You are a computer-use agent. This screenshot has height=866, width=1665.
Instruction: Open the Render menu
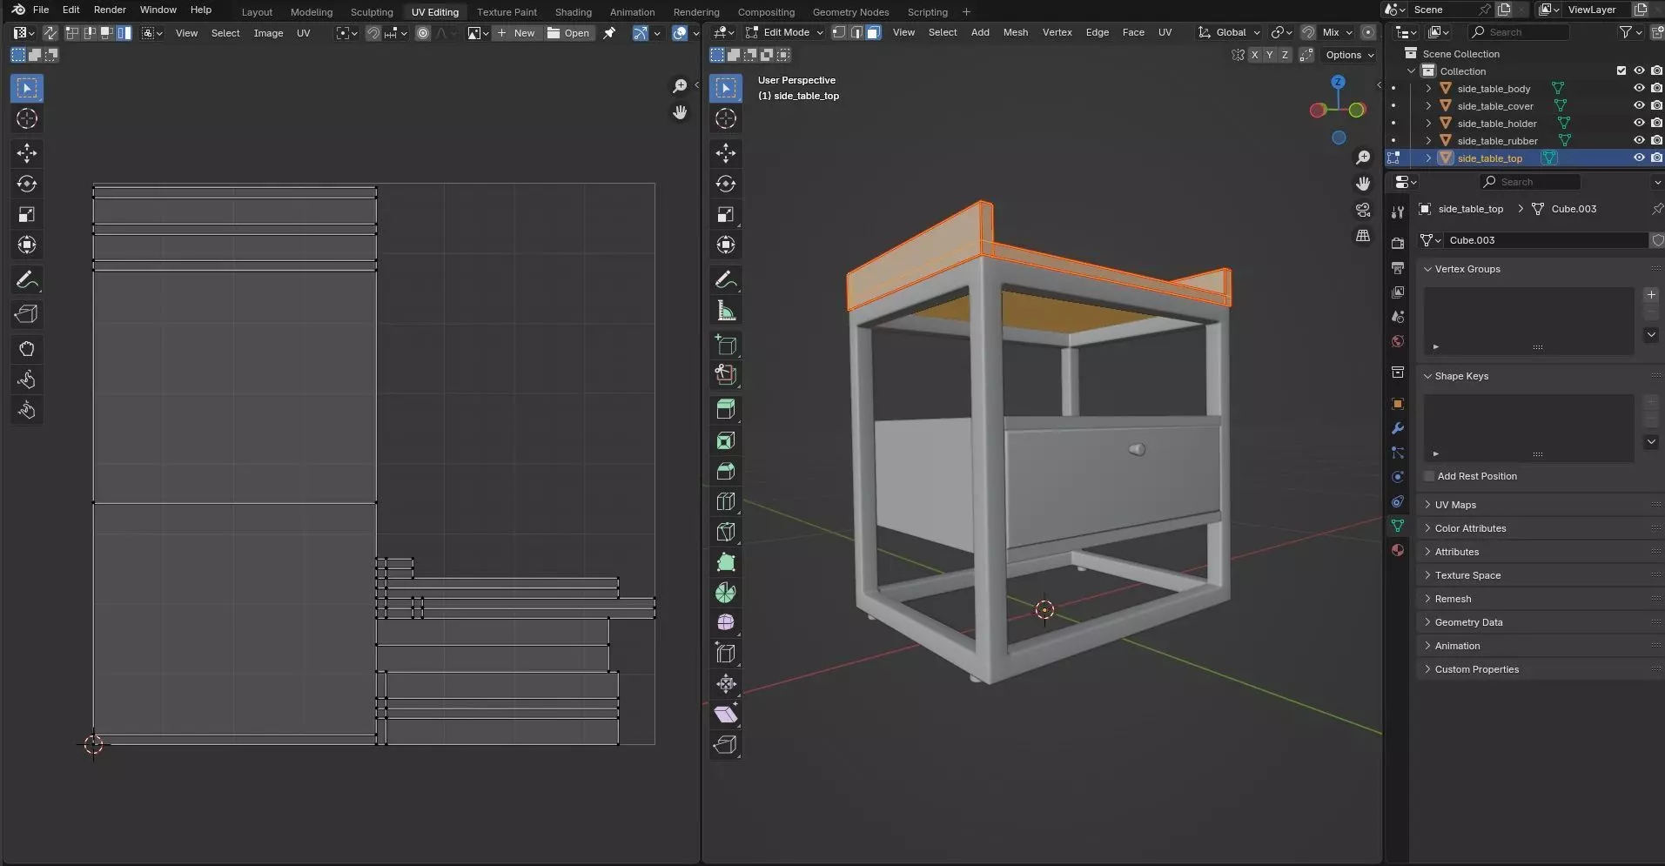point(110,10)
